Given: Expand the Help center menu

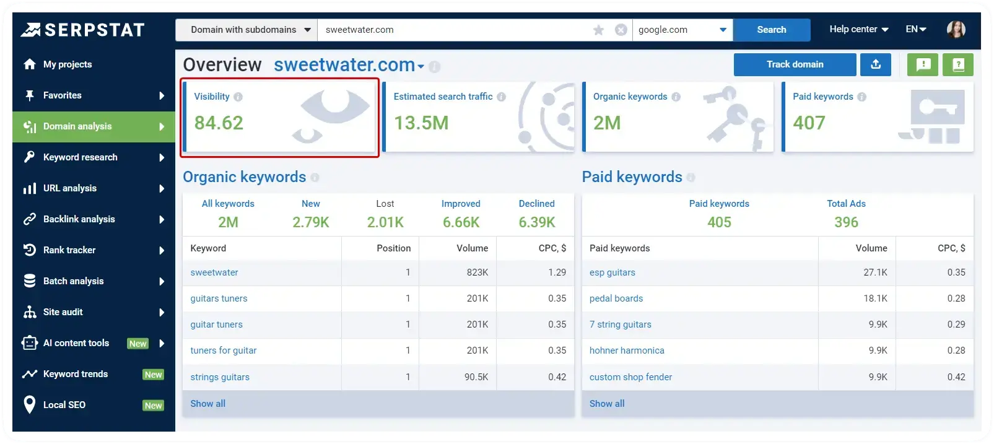Looking at the screenshot, I should pos(859,29).
